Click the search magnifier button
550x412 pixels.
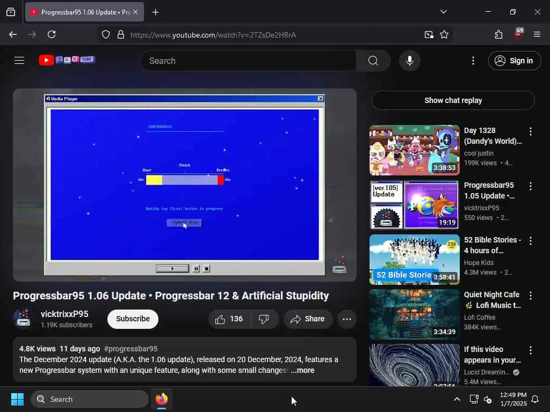point(373,61)
